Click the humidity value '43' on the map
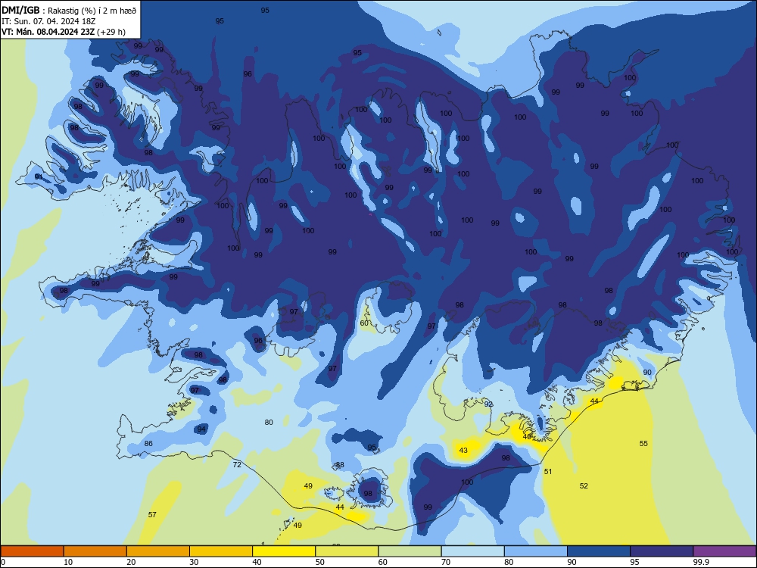Screen dimensions: 757x568 (463, 451)
